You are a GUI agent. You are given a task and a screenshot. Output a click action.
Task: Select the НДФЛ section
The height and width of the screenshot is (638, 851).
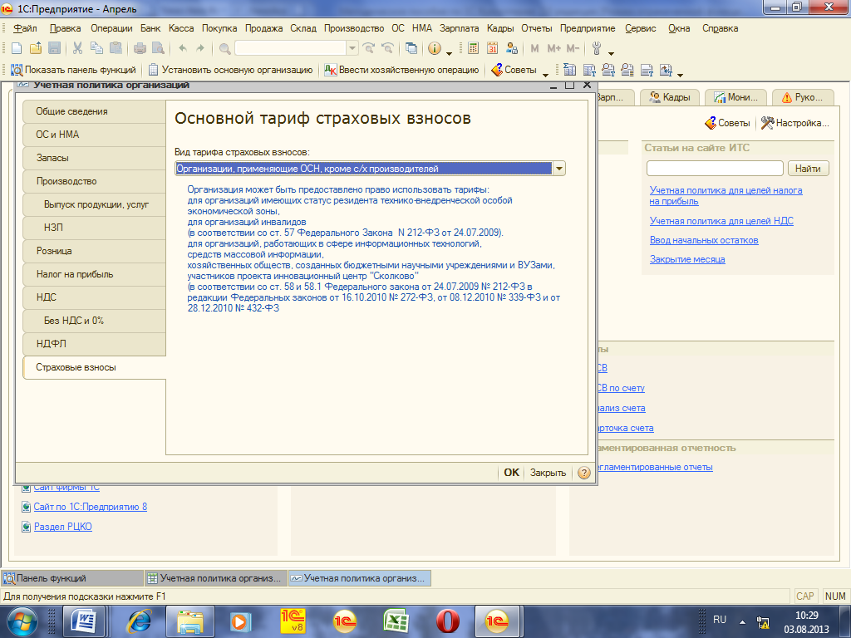pyautogui.click(x=94, y=344)
